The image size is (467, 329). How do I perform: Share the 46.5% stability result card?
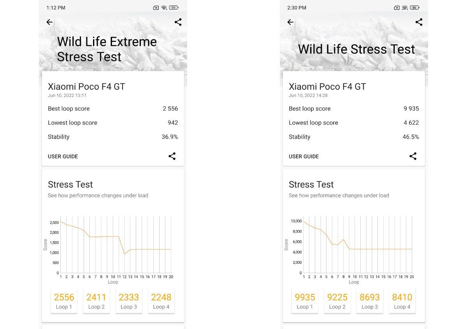[413, 156]
